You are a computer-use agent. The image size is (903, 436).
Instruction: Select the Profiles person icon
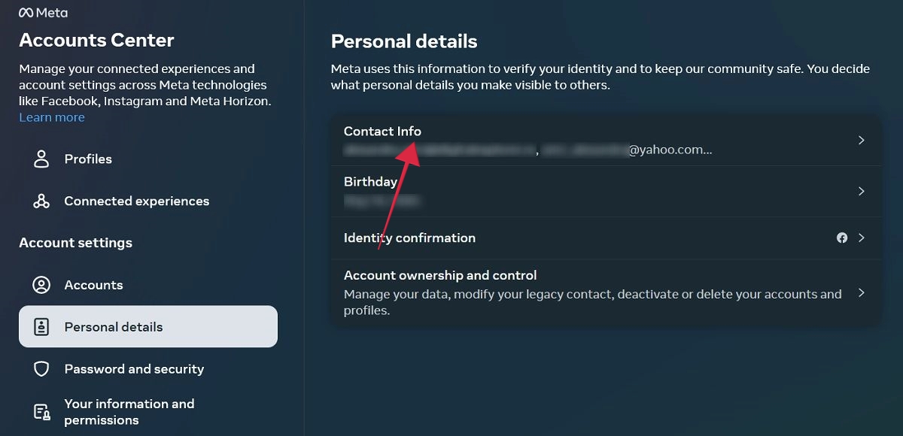(x=41, y=159)
